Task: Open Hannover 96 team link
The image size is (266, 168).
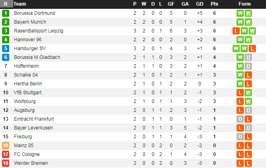Action: tap(27, 40)
